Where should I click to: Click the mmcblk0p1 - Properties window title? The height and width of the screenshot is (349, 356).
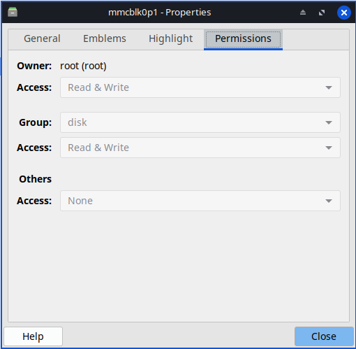pyautogui.click(x=160, y=13)
